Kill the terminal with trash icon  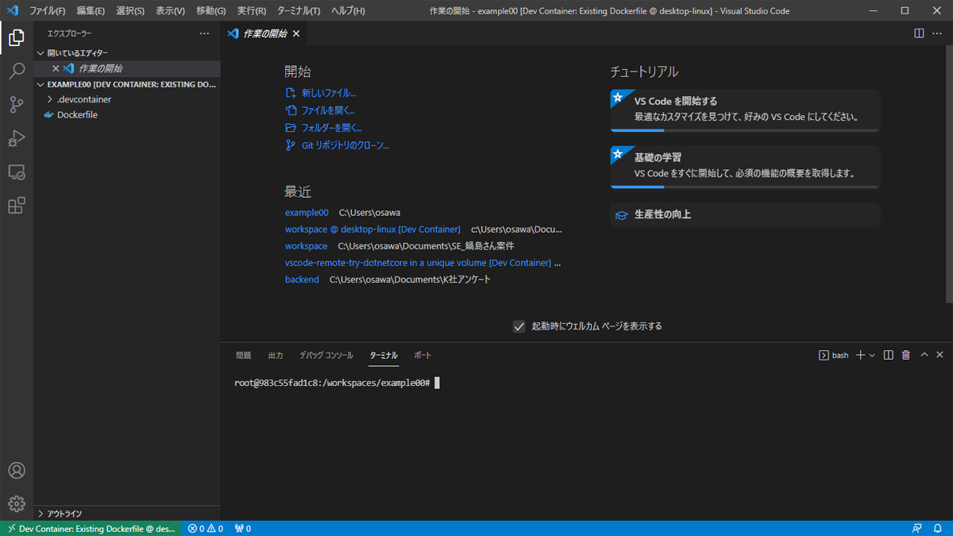[906, 355]
